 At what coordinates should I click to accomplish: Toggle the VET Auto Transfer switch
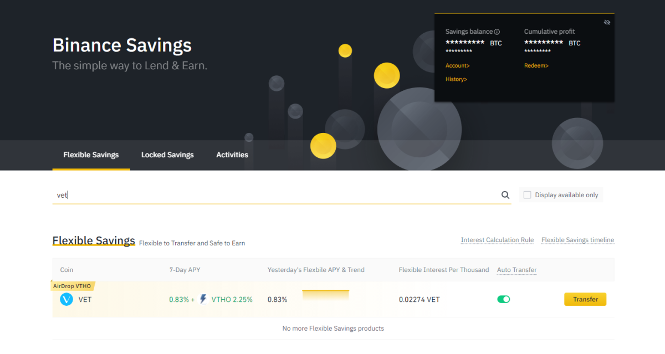(x=504, y=299)
